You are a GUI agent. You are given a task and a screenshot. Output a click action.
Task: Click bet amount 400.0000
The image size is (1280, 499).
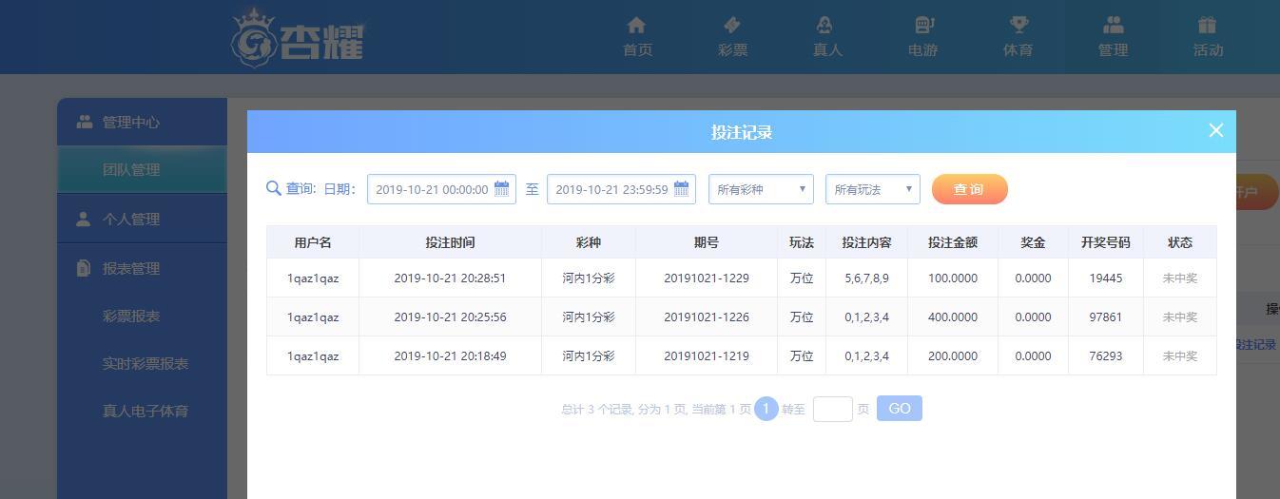pos(953,317)
